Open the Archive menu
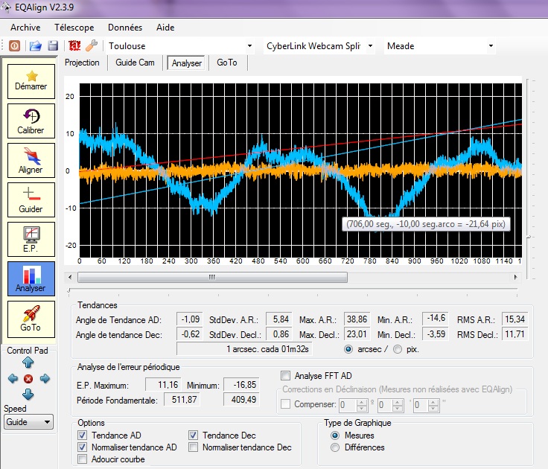The image size is (548, 469). (x=25, y=28)
